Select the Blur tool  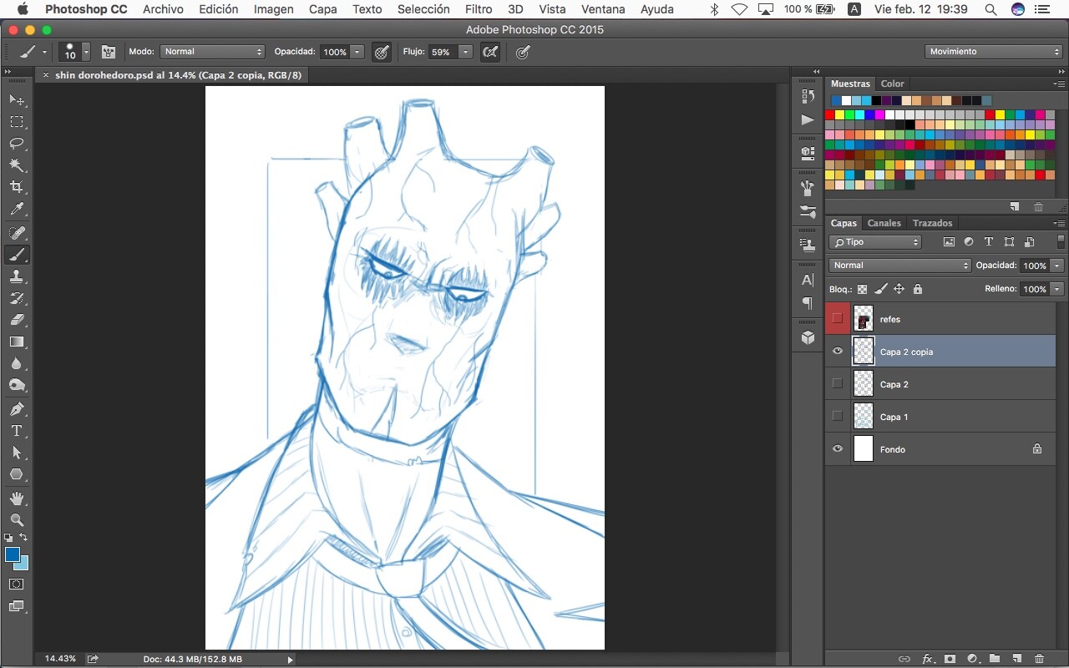tap(17, 363)
